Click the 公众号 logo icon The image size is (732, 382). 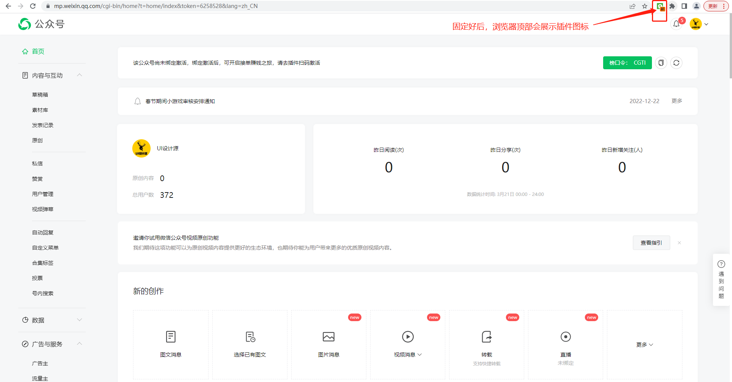[24, 24]
